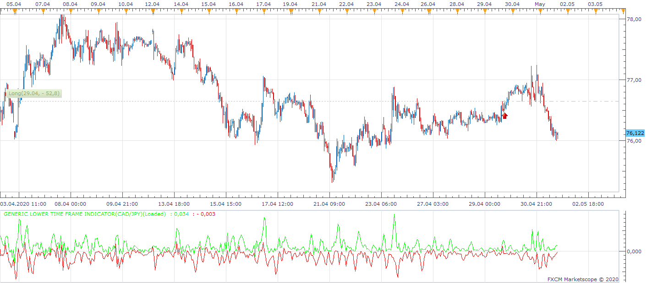Click the 29.04 00:00 time axis label
This screenshot has height=283, width=652.
coord(485,204)
